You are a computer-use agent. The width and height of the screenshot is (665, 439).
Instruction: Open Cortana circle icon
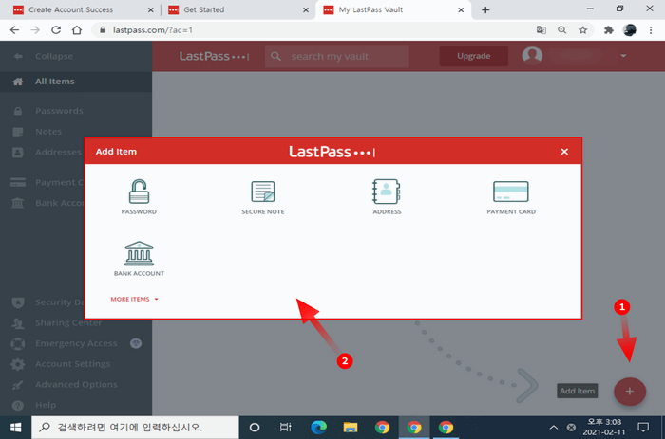[255, 428]
